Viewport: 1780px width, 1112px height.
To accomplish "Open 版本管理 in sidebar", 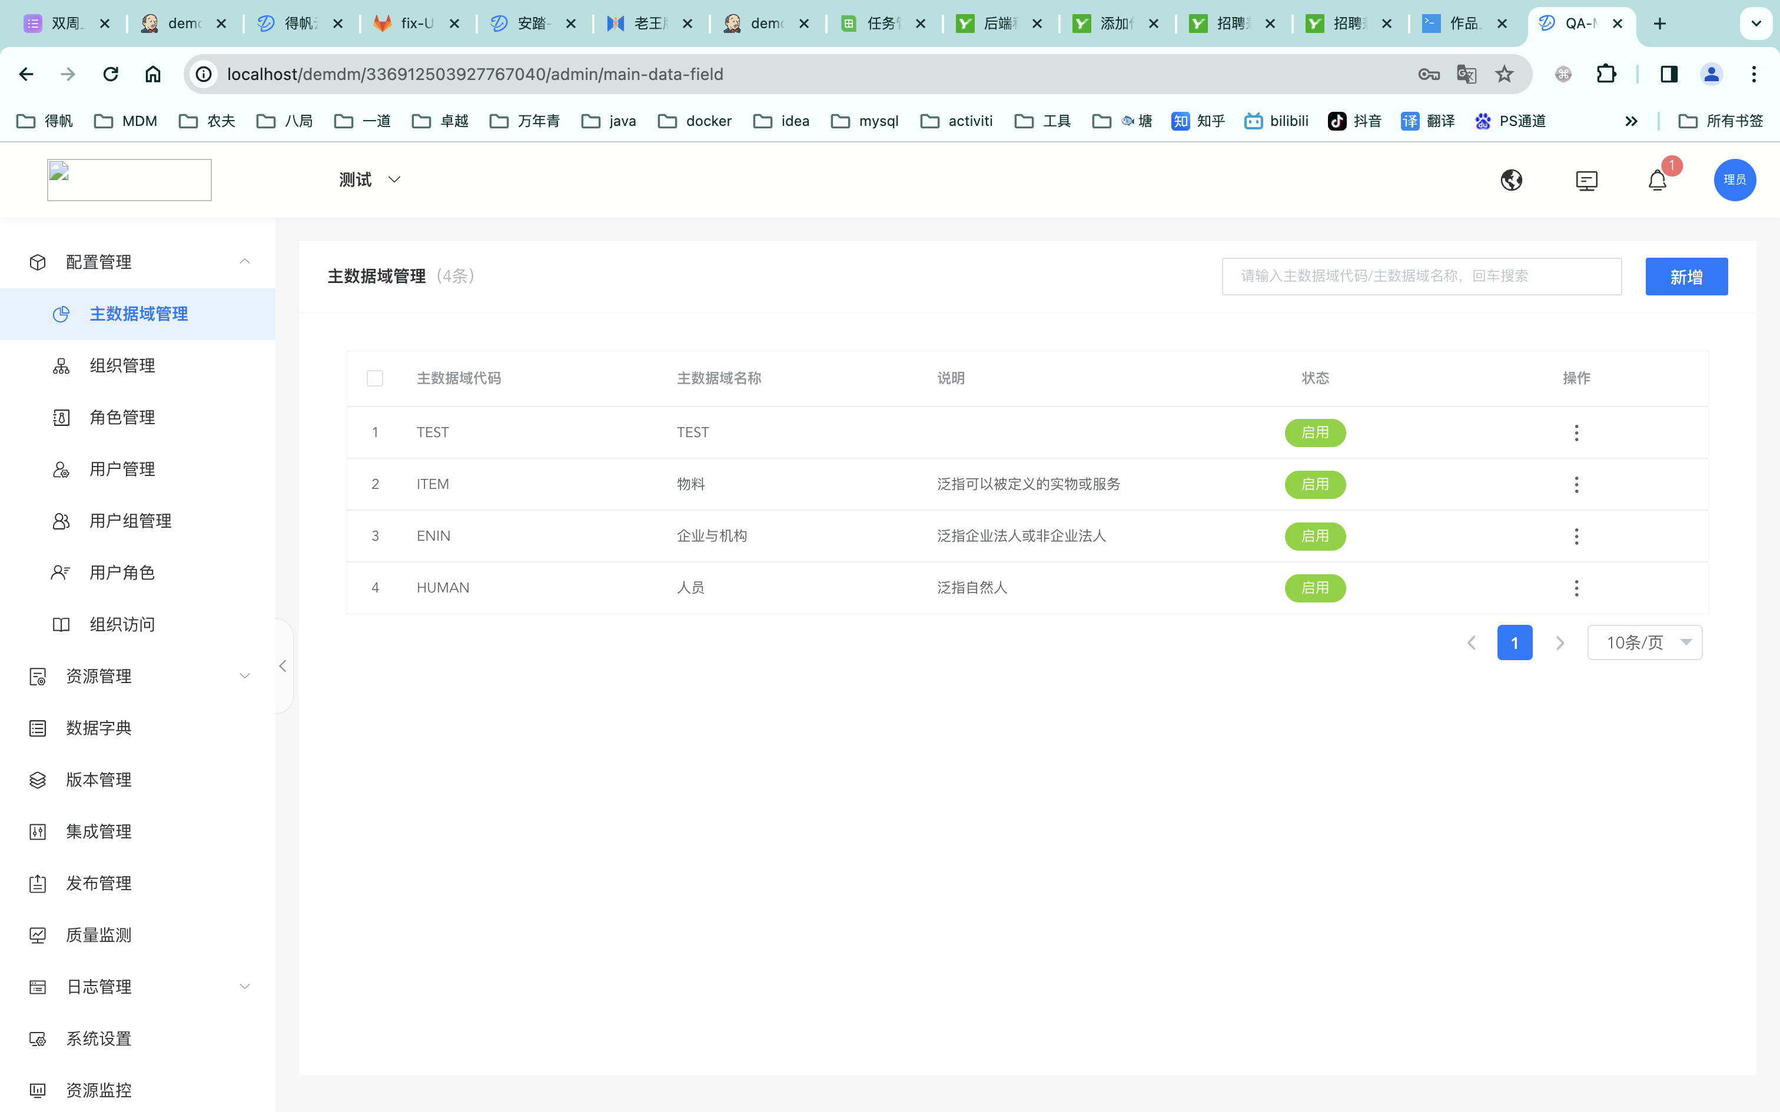I will 138,780.
